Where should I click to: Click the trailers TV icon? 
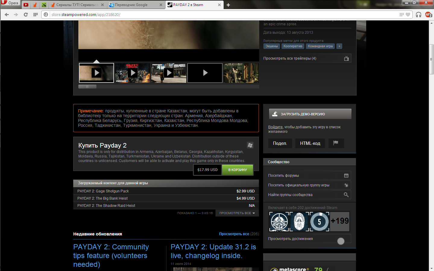(346, 58)
